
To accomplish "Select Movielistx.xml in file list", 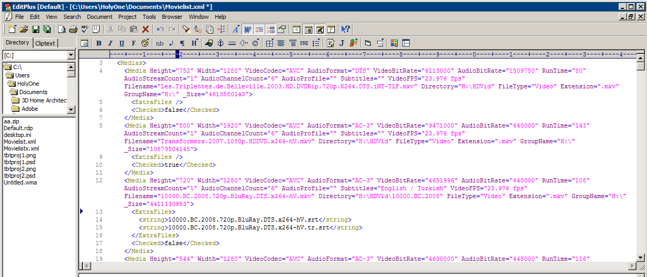I will point(21,148).
